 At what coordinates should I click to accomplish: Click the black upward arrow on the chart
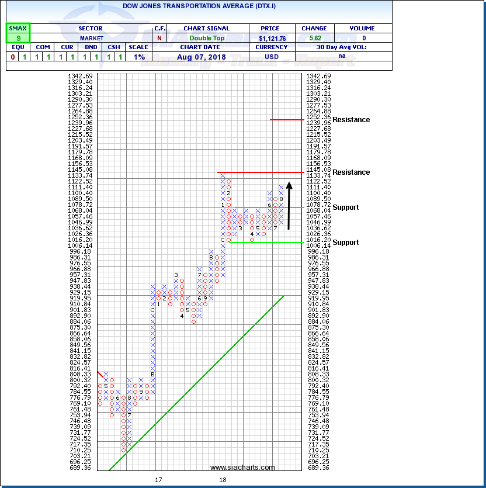click(x=289, y=207)
